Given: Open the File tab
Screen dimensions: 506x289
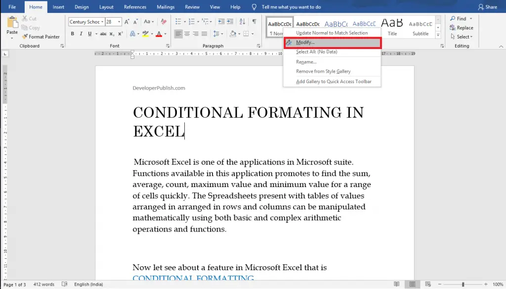Looking at the screenshot, I should click(12, 7).
